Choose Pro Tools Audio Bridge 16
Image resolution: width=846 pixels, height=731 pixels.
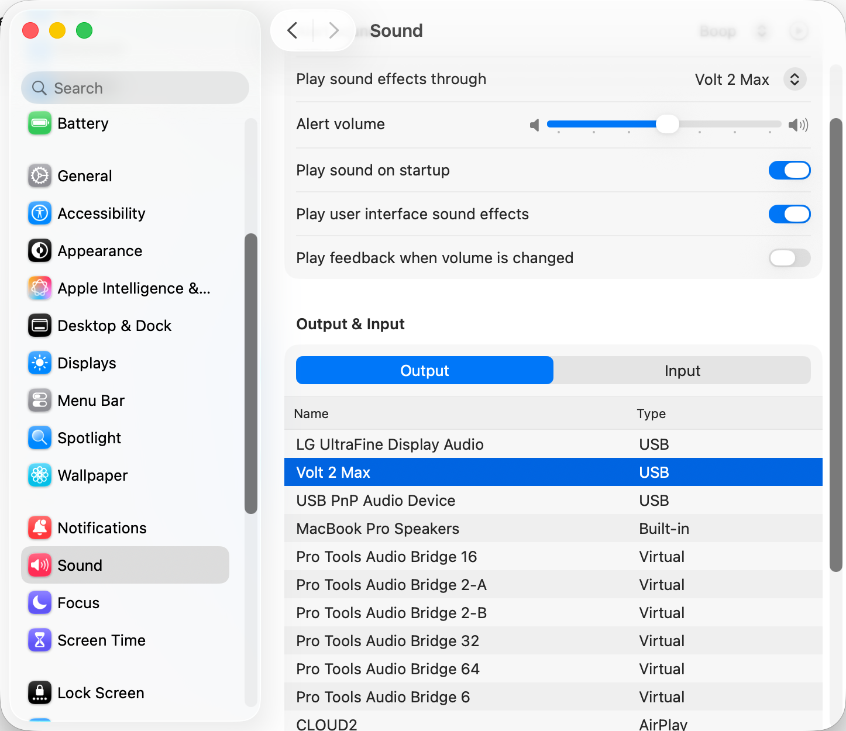pos(553,556)
